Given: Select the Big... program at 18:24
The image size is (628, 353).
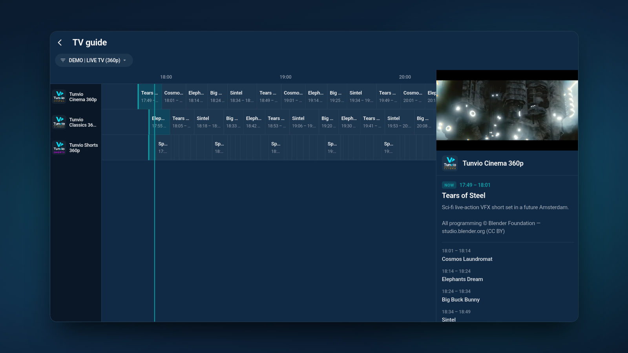Looking at the screenshot, I should [x=217, y=96].
